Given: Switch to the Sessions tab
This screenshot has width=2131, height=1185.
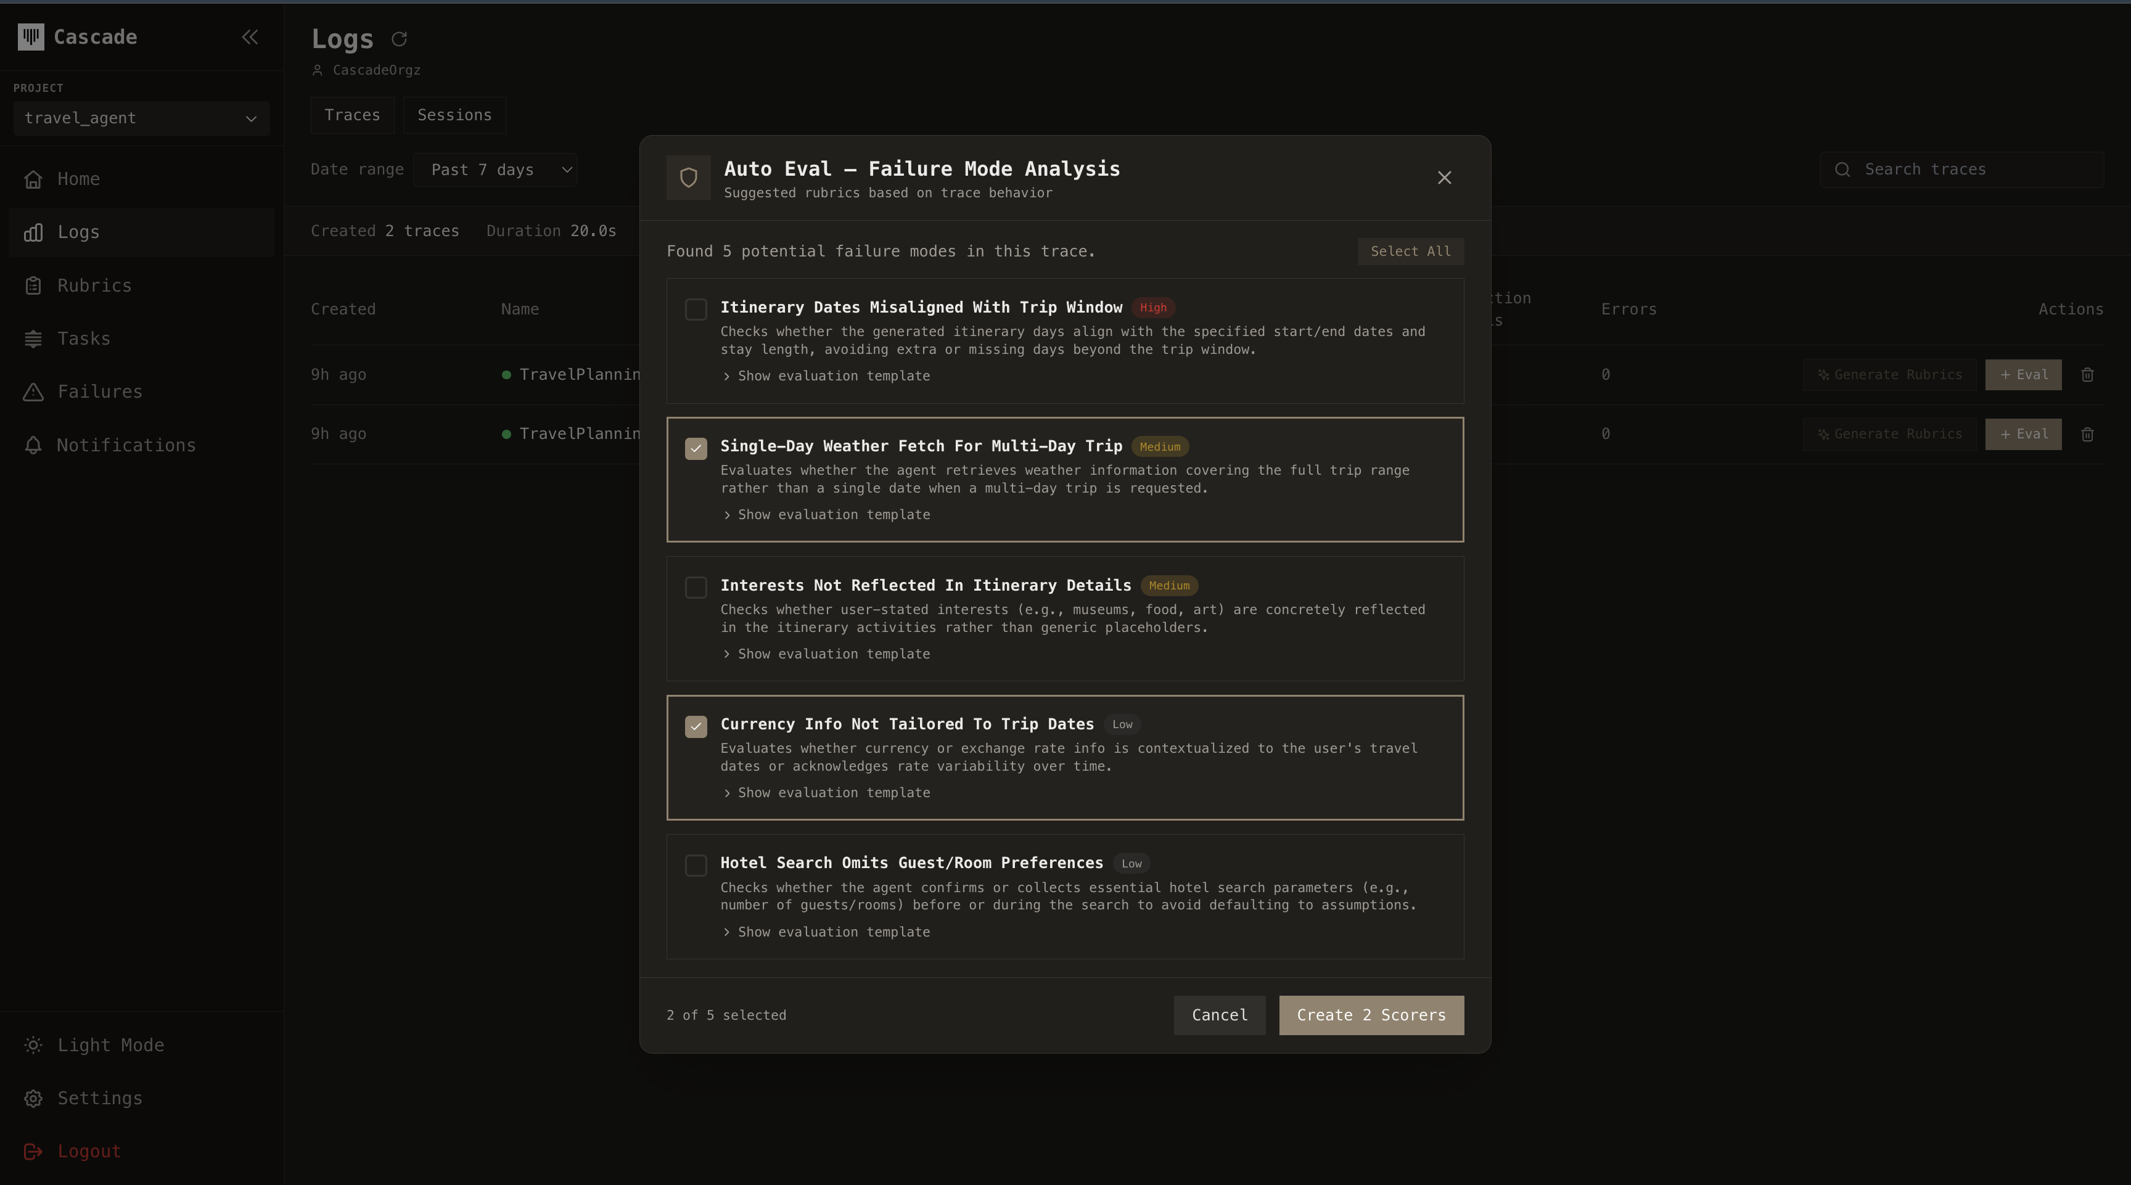Looking at the screenshot, I should [454, 115].
